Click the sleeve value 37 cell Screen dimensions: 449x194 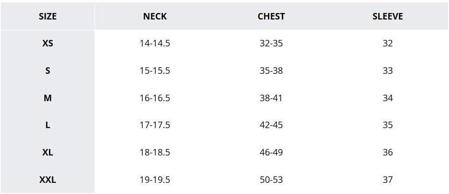click(x=388, y=180)
